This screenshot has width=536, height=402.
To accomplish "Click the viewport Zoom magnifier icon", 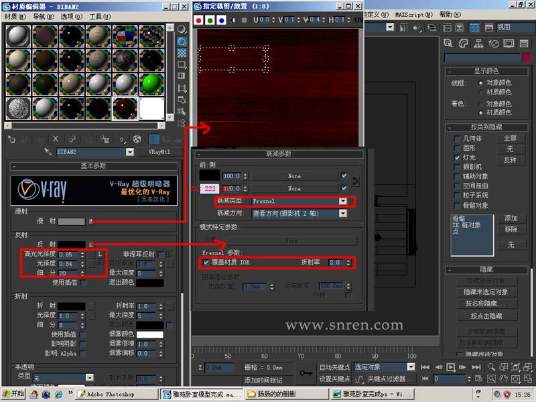I will tap(491, 367).
